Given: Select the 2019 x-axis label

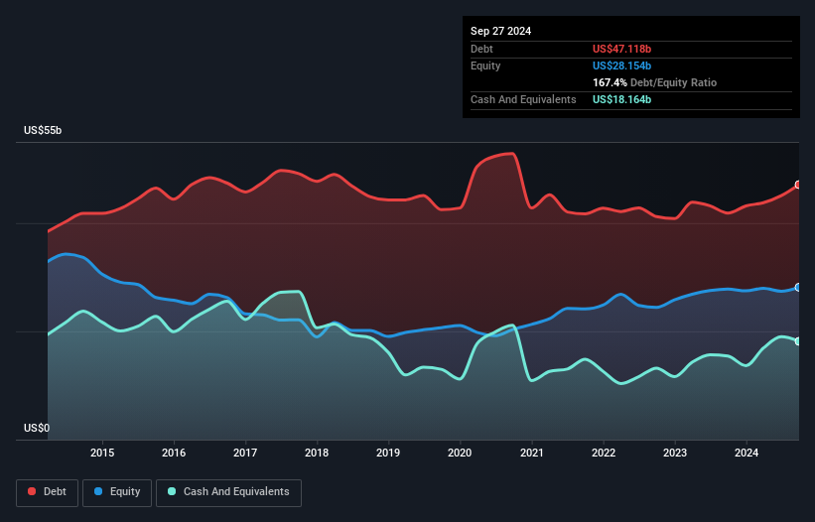Looking at the screenshot, I should point(388,453).
